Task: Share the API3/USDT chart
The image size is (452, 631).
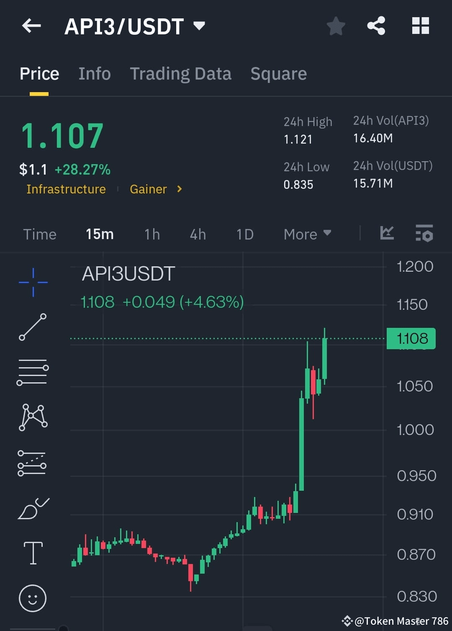Action: click(x=376, y=25)
